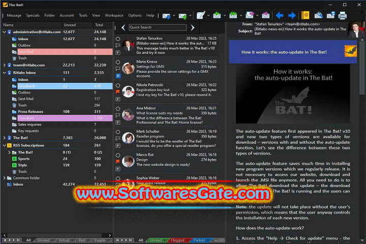366x244 pixels.
Task: Toggle flag on Mark Schulter message
Action: click(x=118, y=138)
